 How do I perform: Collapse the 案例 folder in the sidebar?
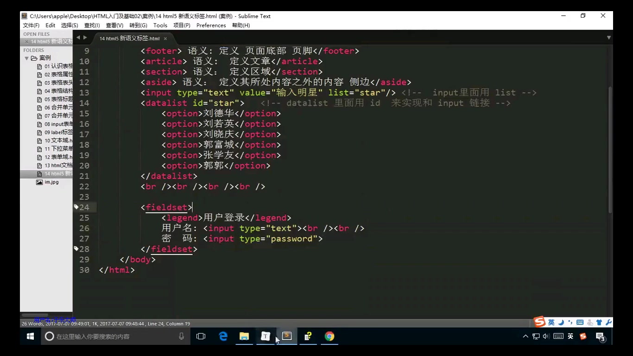pyautogui.click(x=26, y=57)
